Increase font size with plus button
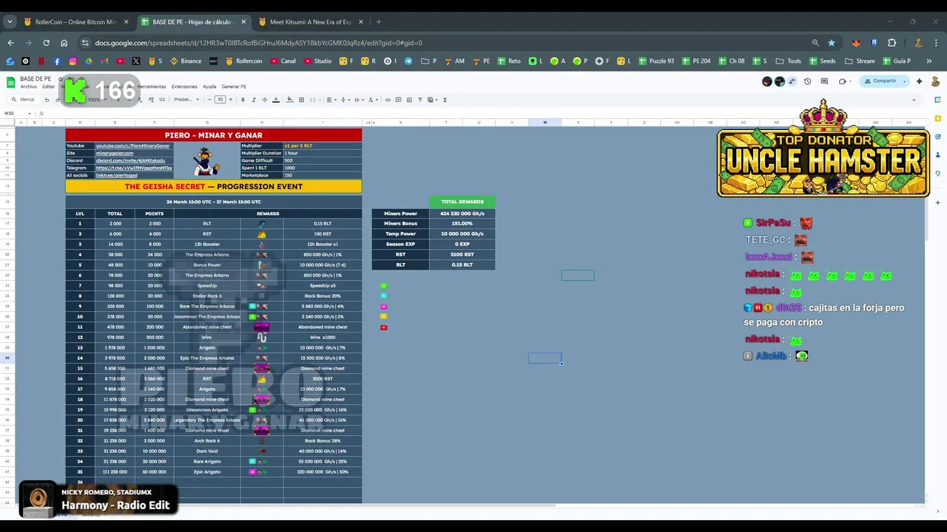Screen dimensions: 947x532 (230, 100)
